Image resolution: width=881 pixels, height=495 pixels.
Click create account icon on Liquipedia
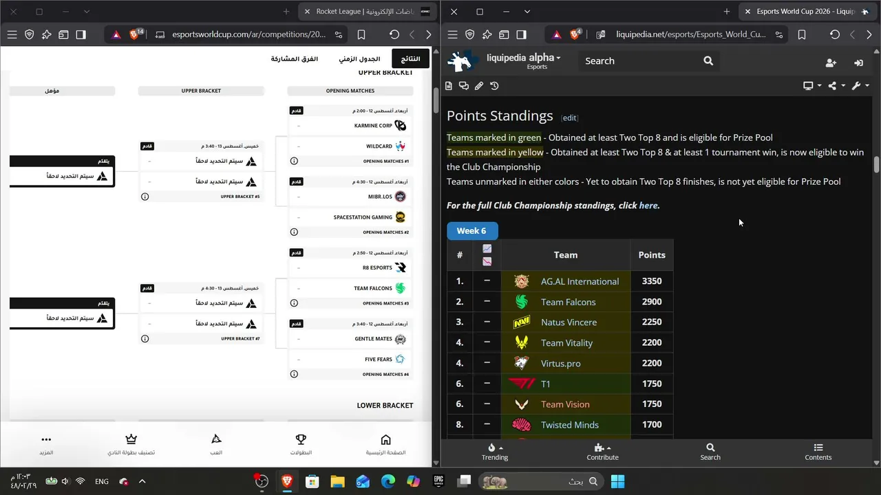831,63
